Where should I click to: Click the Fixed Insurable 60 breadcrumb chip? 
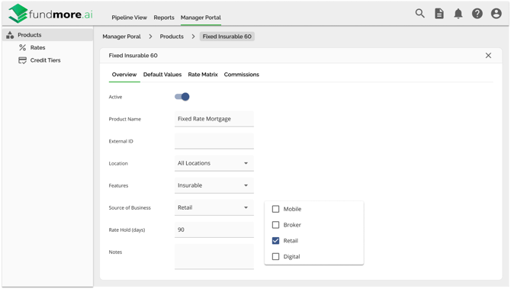[227, 37]
